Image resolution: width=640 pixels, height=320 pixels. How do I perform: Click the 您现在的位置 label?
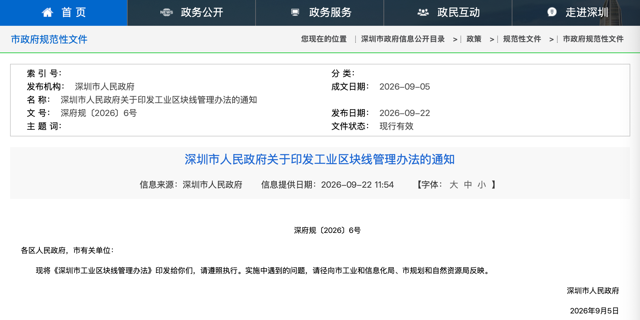point(324,39)
